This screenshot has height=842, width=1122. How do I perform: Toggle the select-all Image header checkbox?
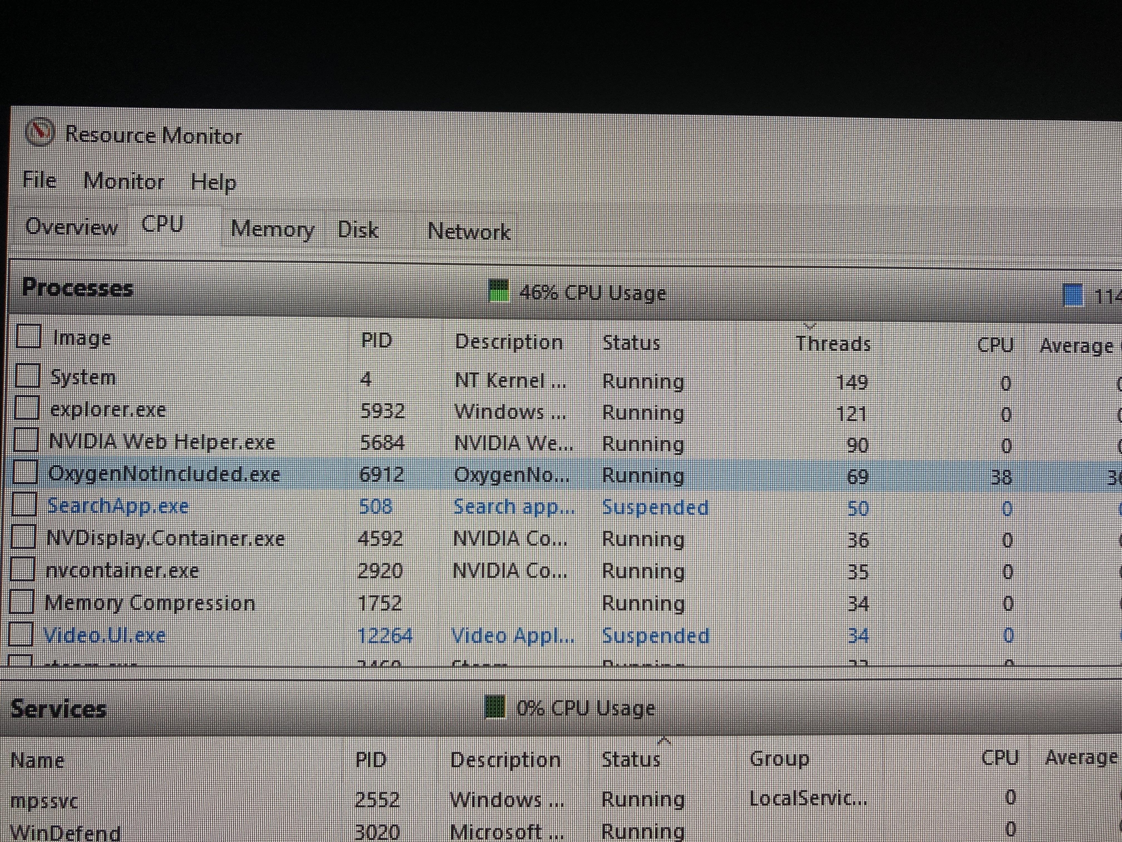click(28, 336)
